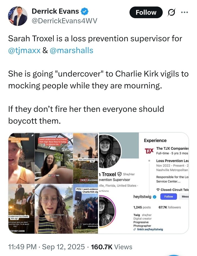The width and height of the screenshot is (197, 256).
Task: Click the Sep 12, 2025 timestamp
Action: click(x=63, y=247)
